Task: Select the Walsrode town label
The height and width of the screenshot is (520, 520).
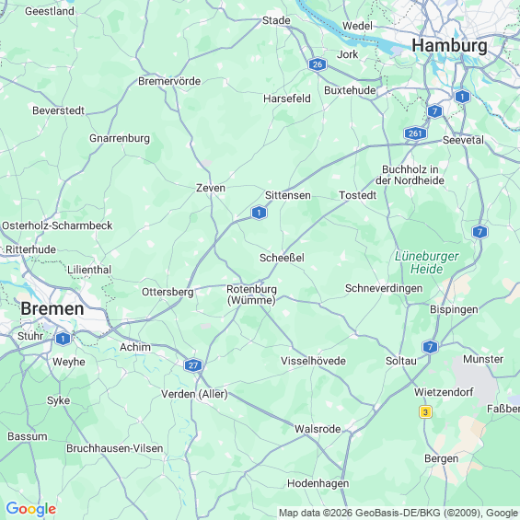Action: click(x=318, y=429)
